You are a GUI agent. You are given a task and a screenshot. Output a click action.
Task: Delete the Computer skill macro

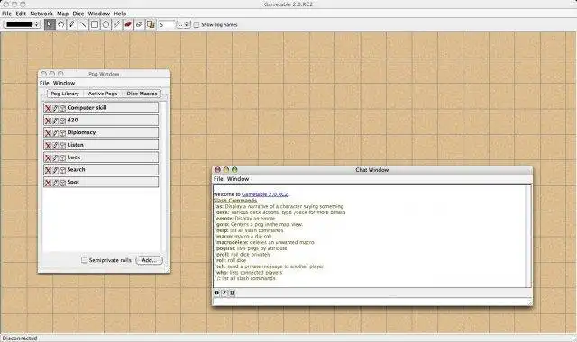(48, 108)
